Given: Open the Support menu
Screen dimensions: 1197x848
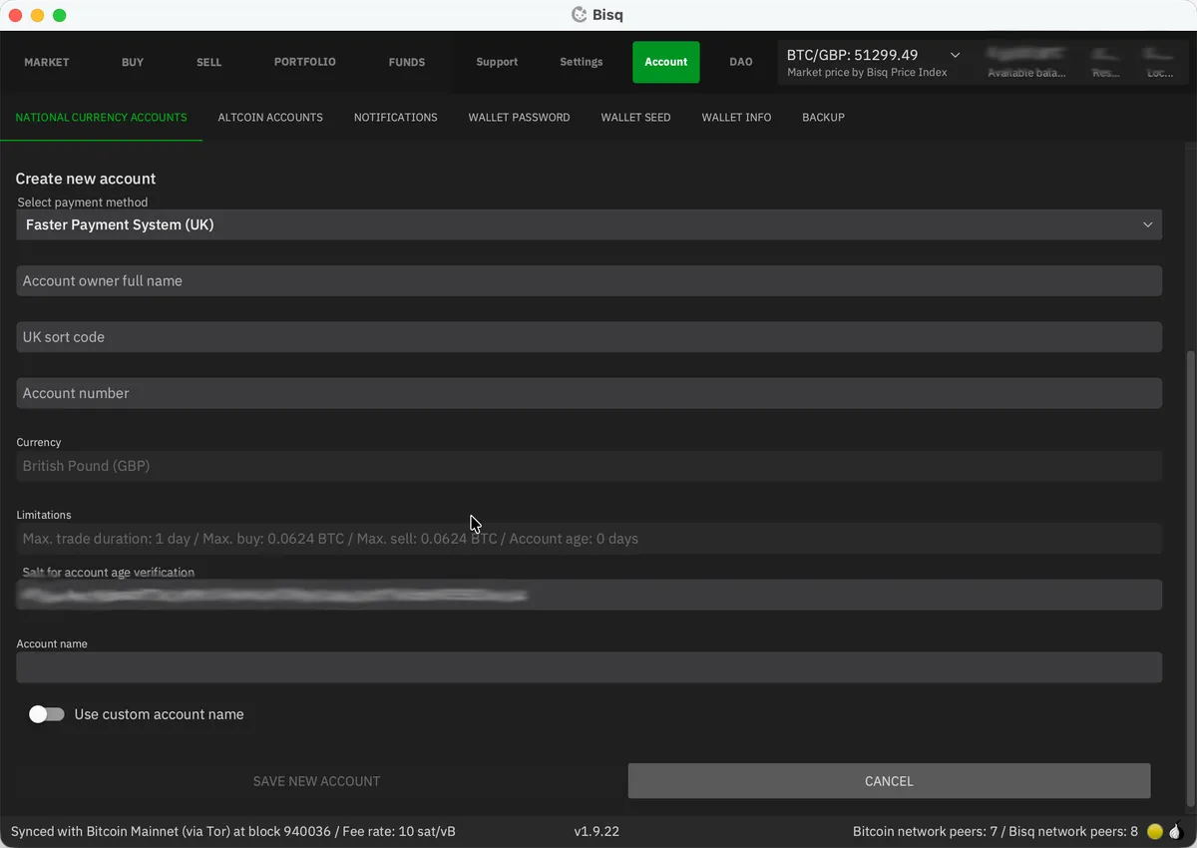Looking at the screenshot, I should click(x=497, y=62).
